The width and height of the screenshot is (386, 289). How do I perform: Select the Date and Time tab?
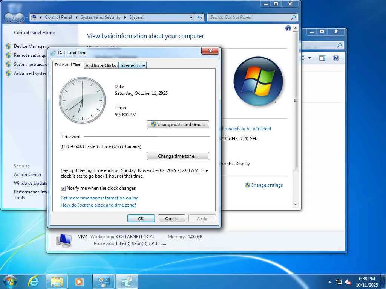[x=68, y=65]
